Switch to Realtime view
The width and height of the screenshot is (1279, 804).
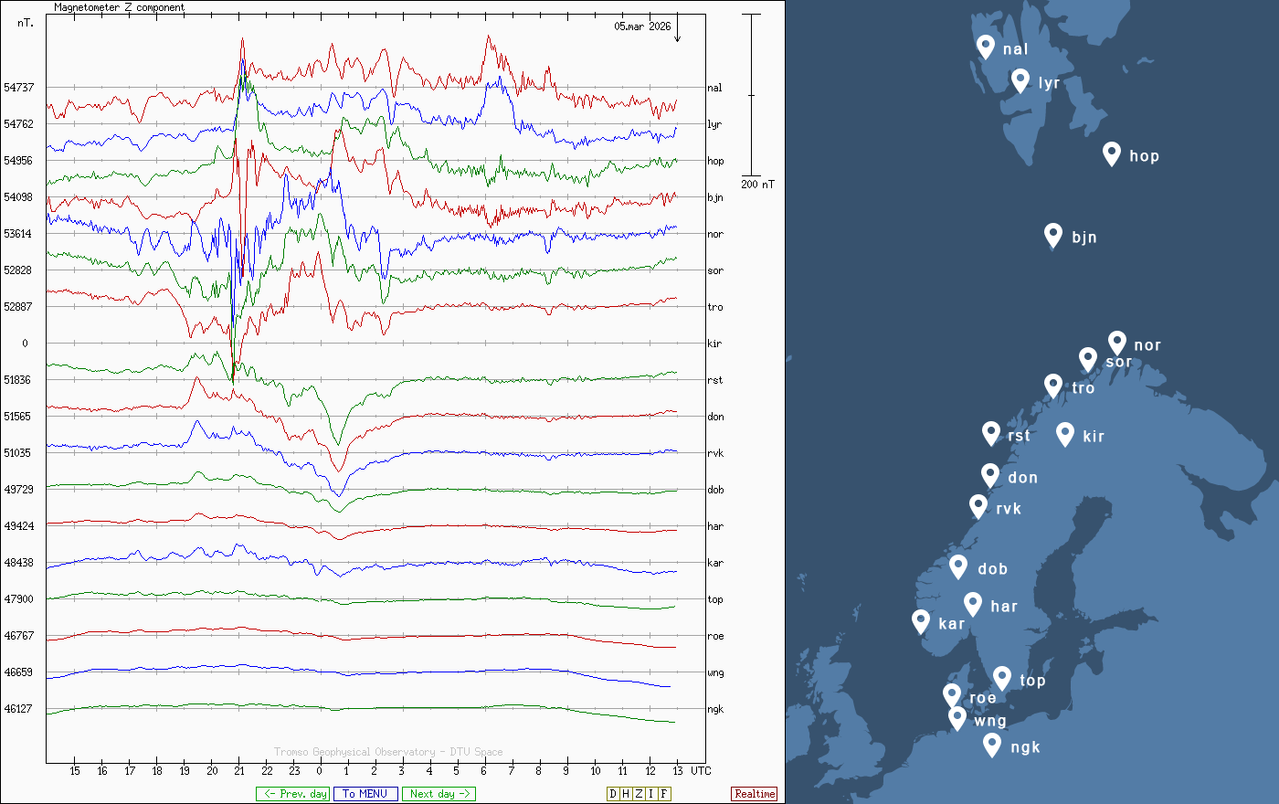pos(755,794)
